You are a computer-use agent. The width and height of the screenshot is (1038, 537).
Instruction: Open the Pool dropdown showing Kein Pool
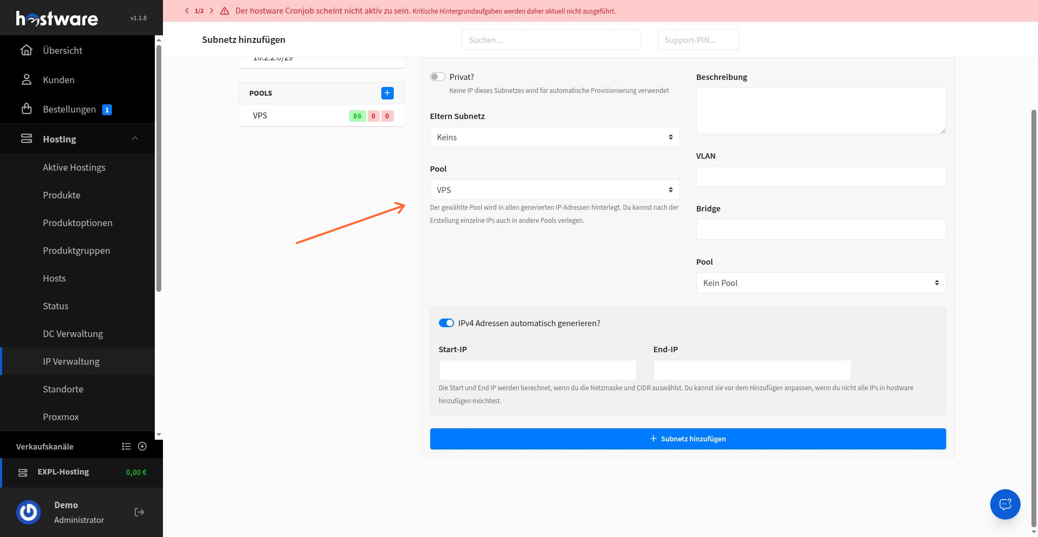tap(821, 283)
